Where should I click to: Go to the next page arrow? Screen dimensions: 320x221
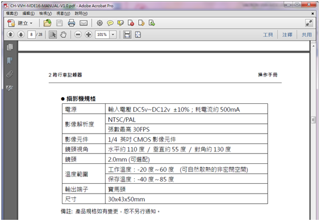pos(21,35)
